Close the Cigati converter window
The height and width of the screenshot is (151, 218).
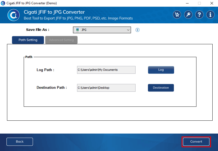[x=212, y=3]
